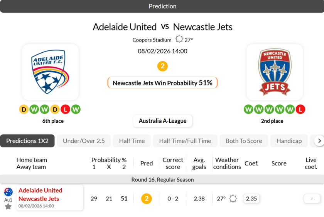The image size is (324, 217).
Task: Open the Adelaide United team link
Action: [x=40, y=190]
